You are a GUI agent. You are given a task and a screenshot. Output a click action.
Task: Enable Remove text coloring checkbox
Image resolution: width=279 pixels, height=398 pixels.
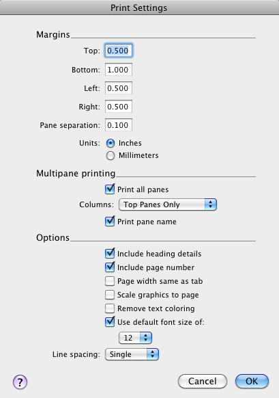click(x=110, y=308)
